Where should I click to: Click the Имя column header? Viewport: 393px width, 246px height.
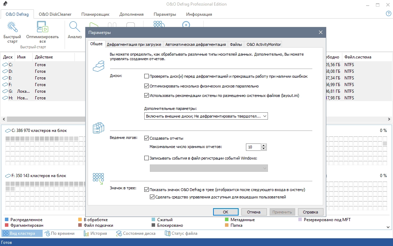24,57
